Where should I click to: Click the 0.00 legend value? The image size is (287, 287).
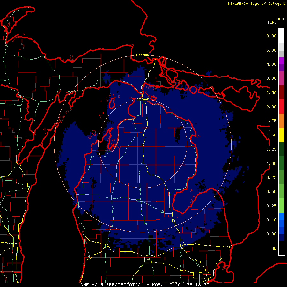(271, 234)
